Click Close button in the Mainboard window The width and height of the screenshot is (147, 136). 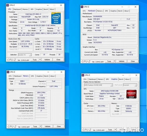click(133, 61)
